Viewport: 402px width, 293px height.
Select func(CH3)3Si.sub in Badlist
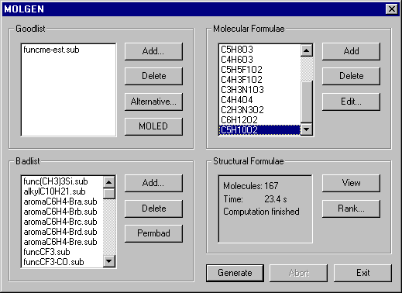tap(63, 181)
